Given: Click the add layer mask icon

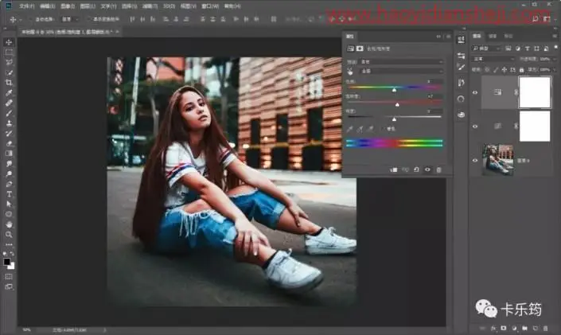Looking at the screenshot, I should tap(504, 328).
